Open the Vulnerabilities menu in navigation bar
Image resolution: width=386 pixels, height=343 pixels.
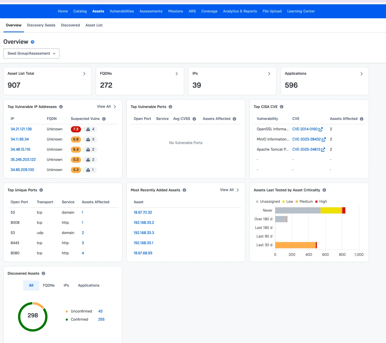[x=122, y=11]
